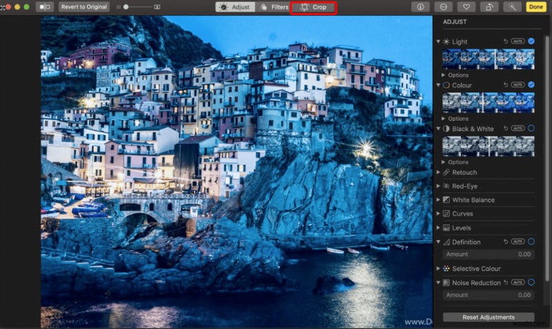The width and height of the screenshot is (552, 329).
Task: Click the Black & White filmstrip slider
Action: point(489,146)
